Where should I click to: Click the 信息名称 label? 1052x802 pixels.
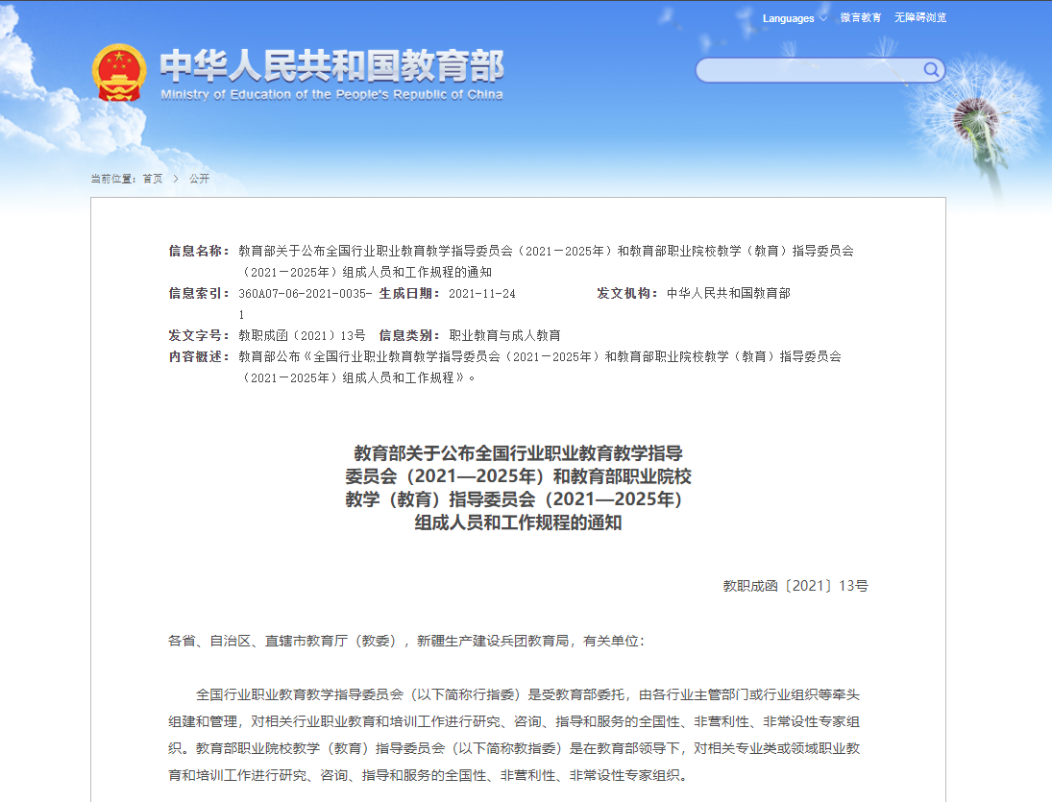(x=199, y=251)
